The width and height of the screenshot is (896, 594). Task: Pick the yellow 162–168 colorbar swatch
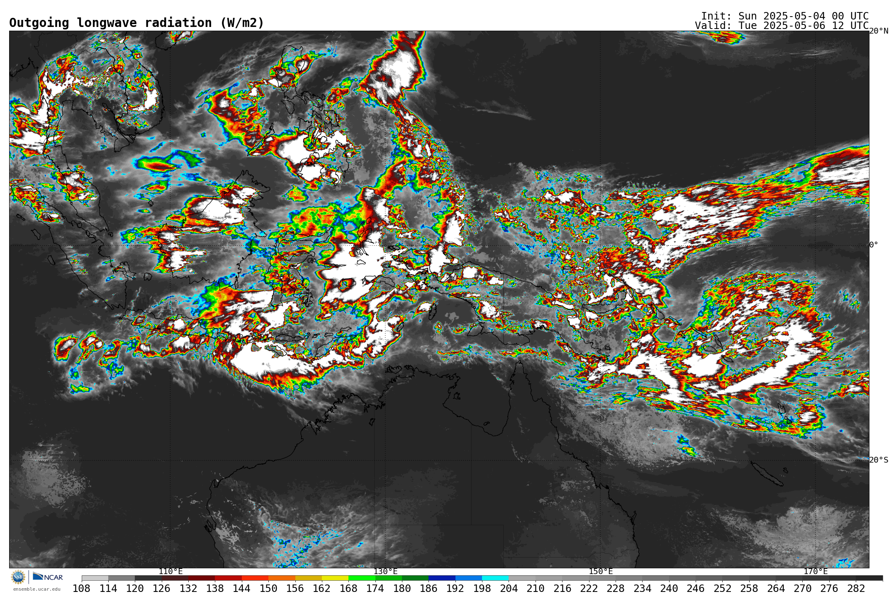[335, 578]
